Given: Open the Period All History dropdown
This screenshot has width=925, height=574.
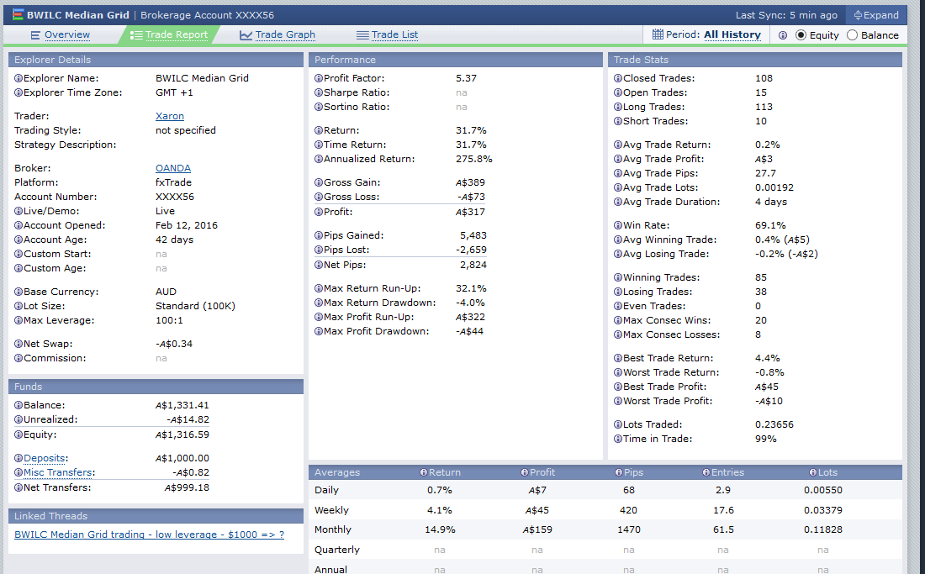Looking at the screenshot, I should pos(732,35).
